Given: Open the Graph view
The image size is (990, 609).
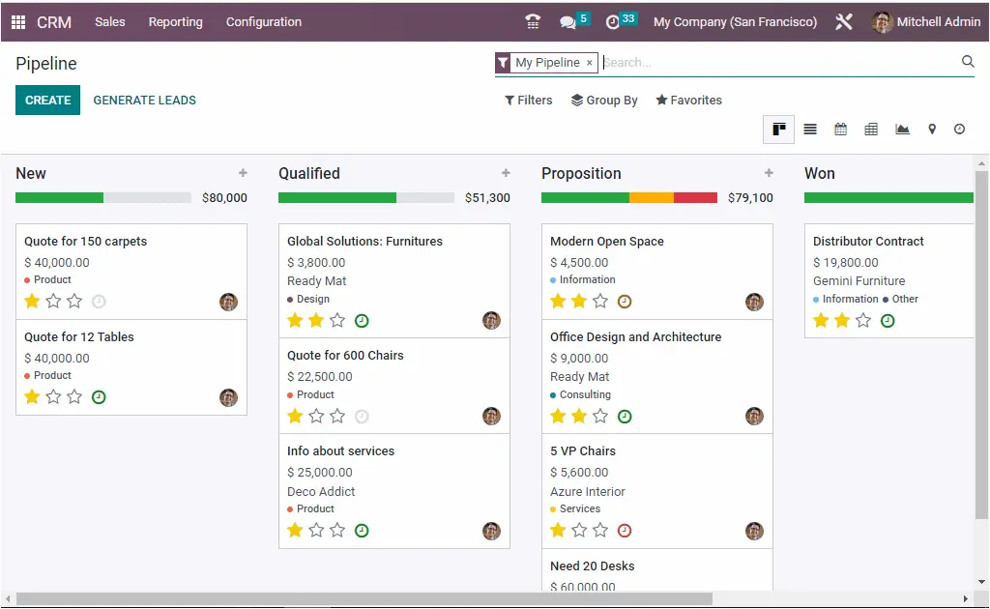Looking at the screenshot, I should (x=902, y=129).
